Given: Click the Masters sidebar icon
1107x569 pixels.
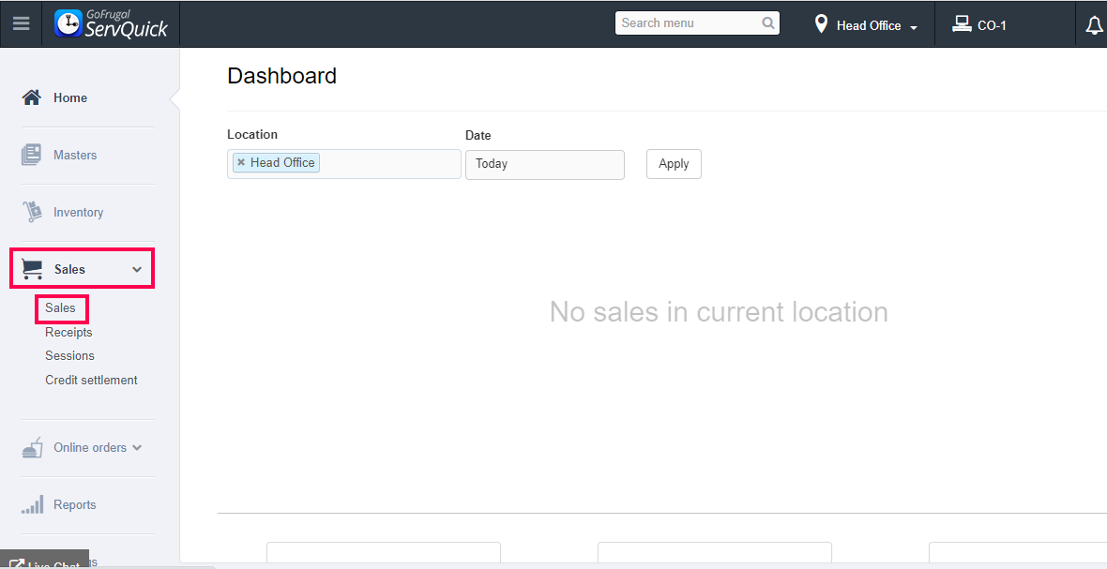Looking at the screenshot, I should 32,155.
